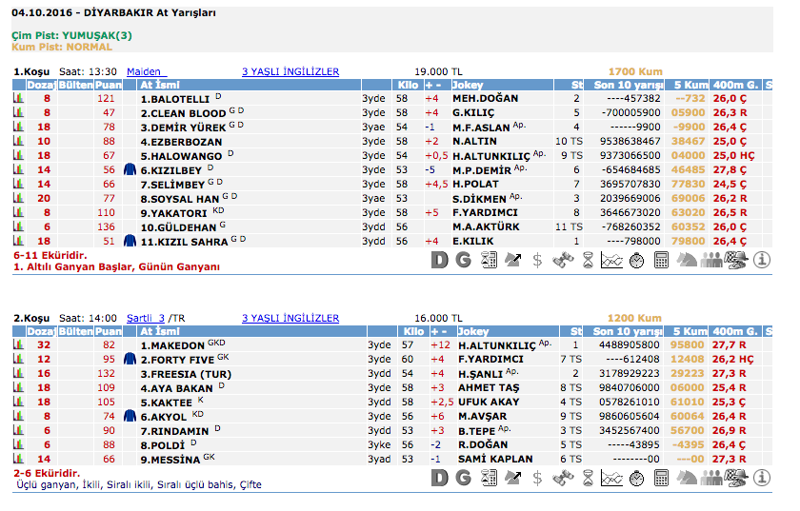Open bar chart icon beside 1.MAKEDON

[x=17, y=345]
